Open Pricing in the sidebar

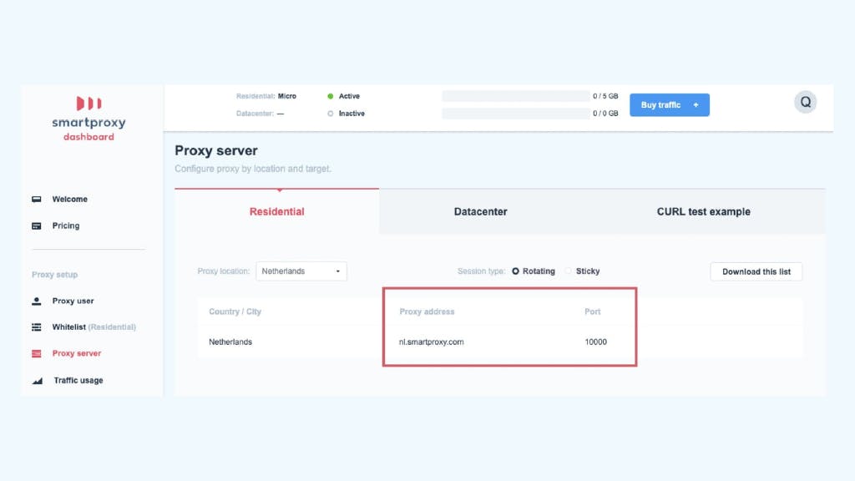(66, 225)
